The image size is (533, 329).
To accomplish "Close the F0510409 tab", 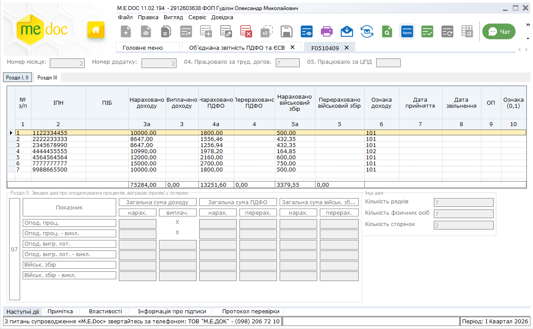I will tap(346, 48).
